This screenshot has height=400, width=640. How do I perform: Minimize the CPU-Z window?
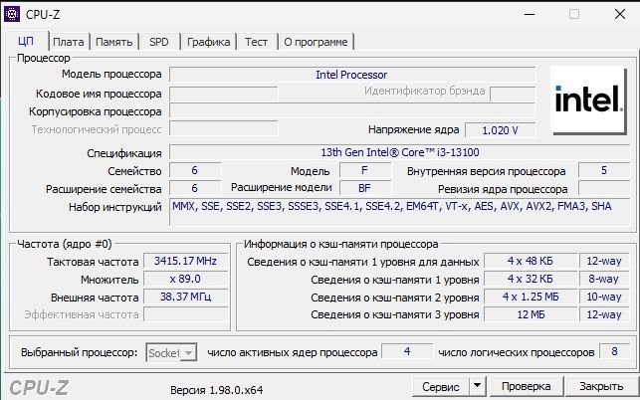tap(530, 14)
